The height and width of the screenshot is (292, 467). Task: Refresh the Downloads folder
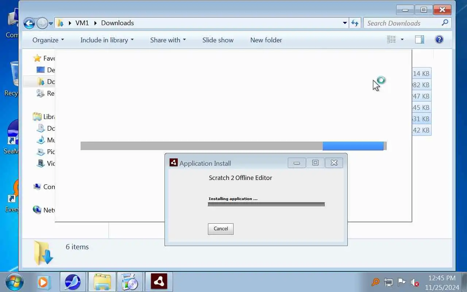355,23
